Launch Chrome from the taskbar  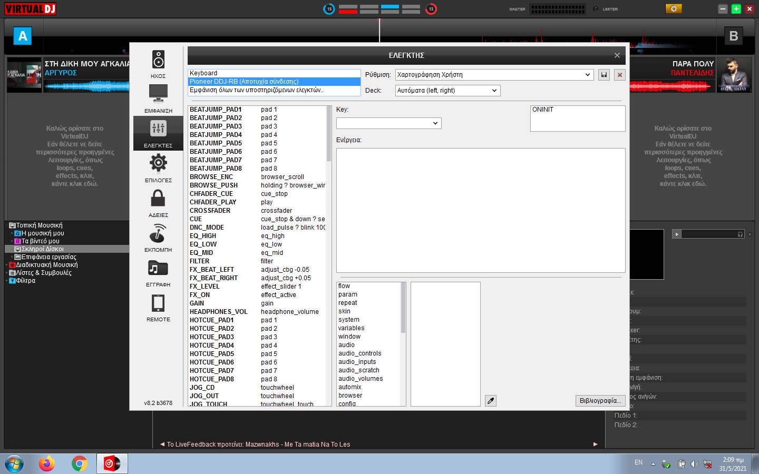click(80, 463)
